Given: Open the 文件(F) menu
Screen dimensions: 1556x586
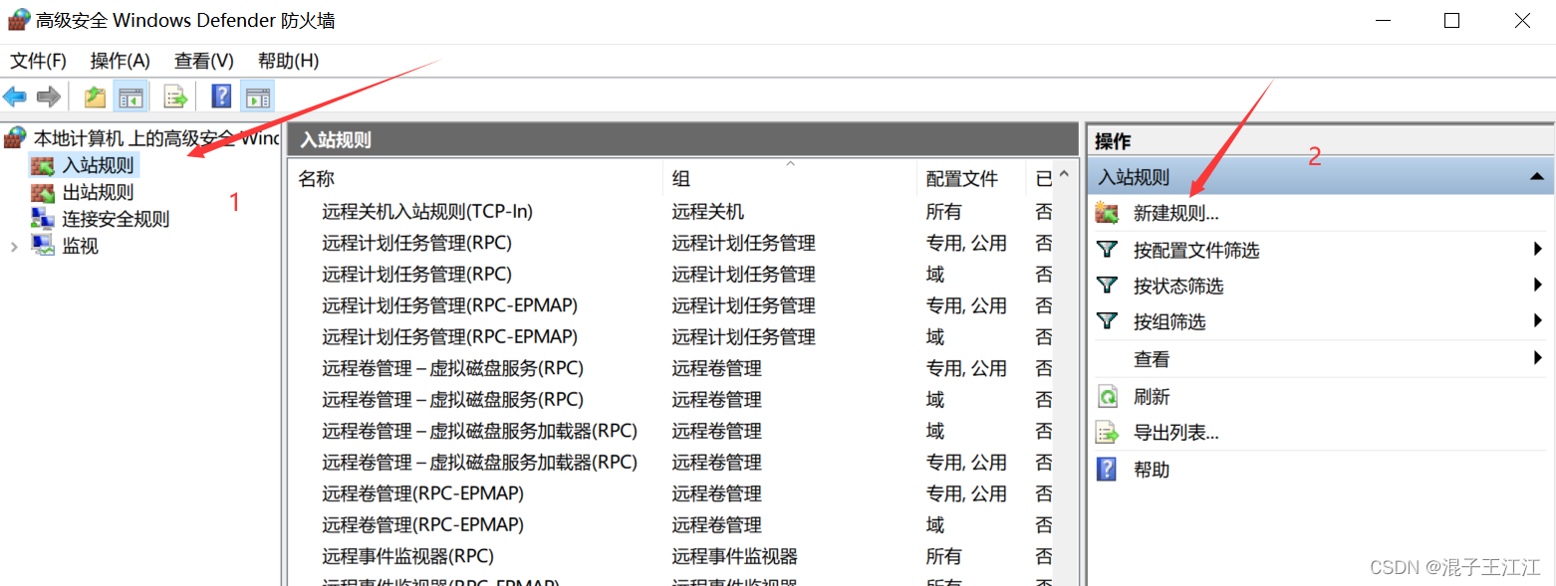Looking at the screenshot, I should click(x=38, y=61).
